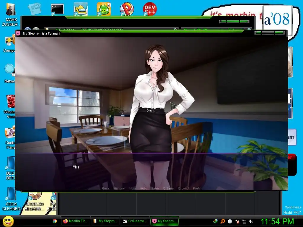The height and width of the screenshot is (227, 303).
Task: Open the volume speaker tray icon
Action: (251, 221)
